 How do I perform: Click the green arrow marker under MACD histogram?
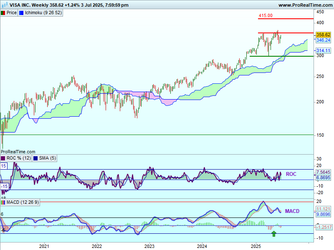tap(274, 234)
